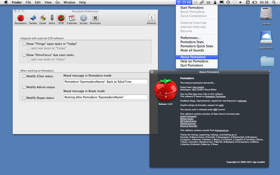Open the BSD License link
Image resolution: width=280 pixels, height=175 pixels.
[215, 110]
